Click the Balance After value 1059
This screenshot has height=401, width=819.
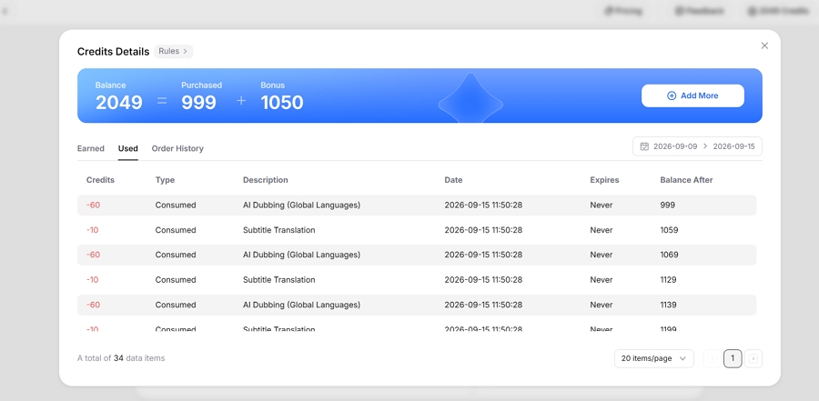[669, 230]
